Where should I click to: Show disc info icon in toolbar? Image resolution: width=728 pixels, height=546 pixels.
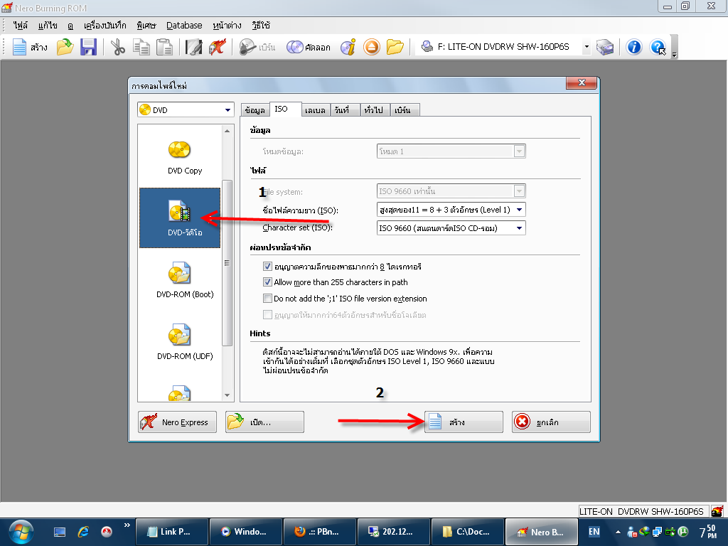(x=348, y=47)
